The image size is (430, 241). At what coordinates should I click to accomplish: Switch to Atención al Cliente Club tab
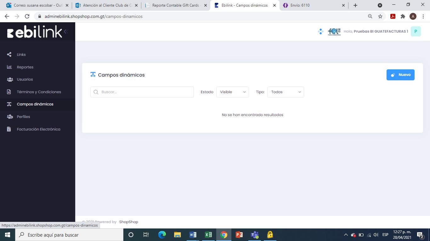107,5
